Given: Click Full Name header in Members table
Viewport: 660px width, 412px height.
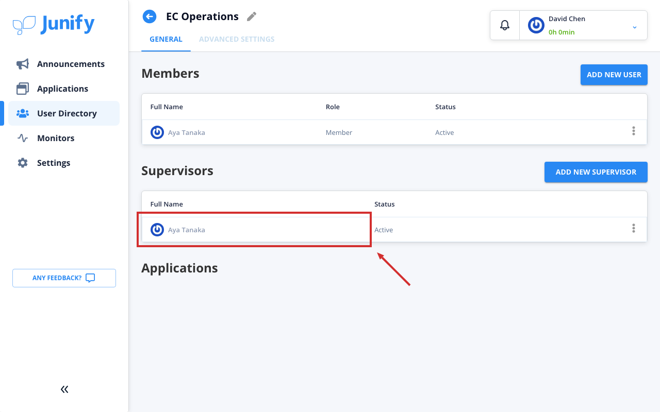Looking at the screenshot, I should pos(167,107).
